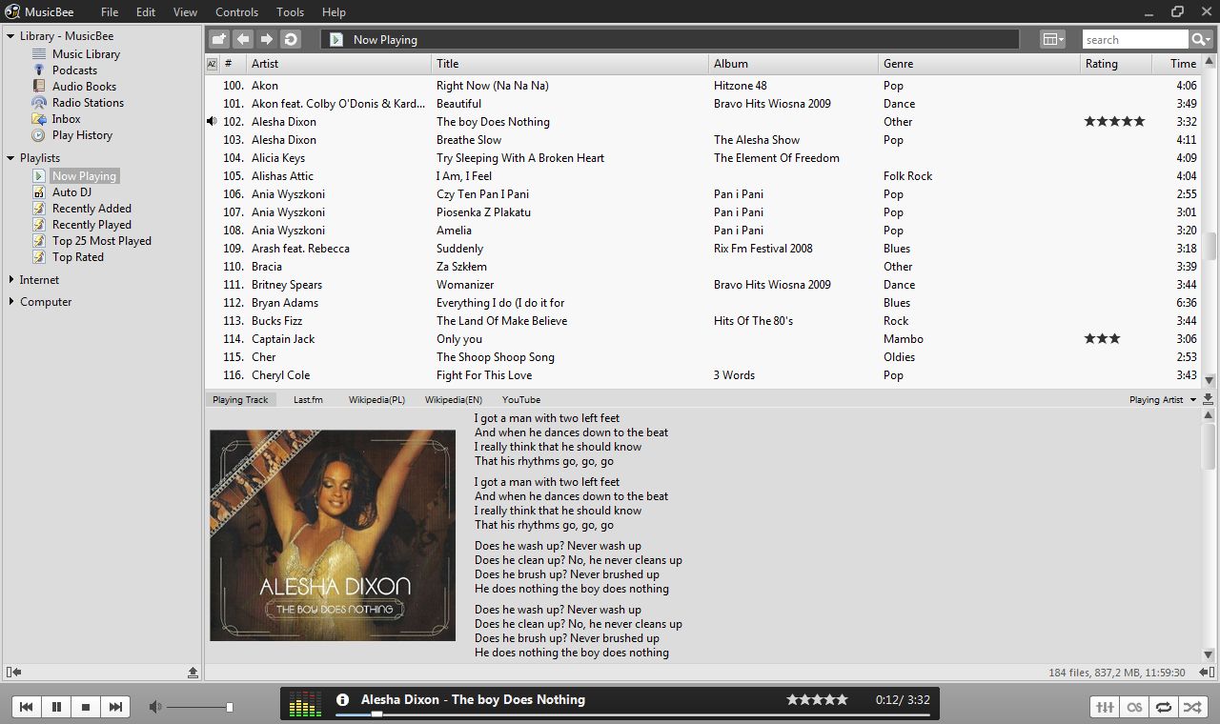Open the Edit menu
The image size is (1220, 724).
[x=146, y=12]
